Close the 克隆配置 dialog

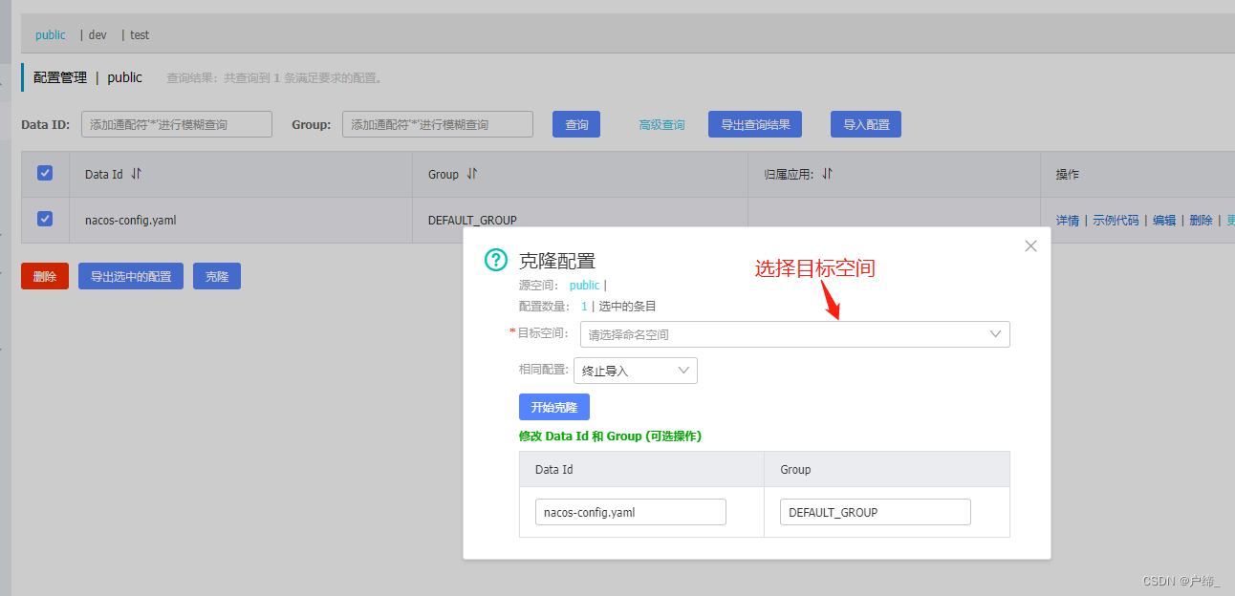click(1029, 245)
